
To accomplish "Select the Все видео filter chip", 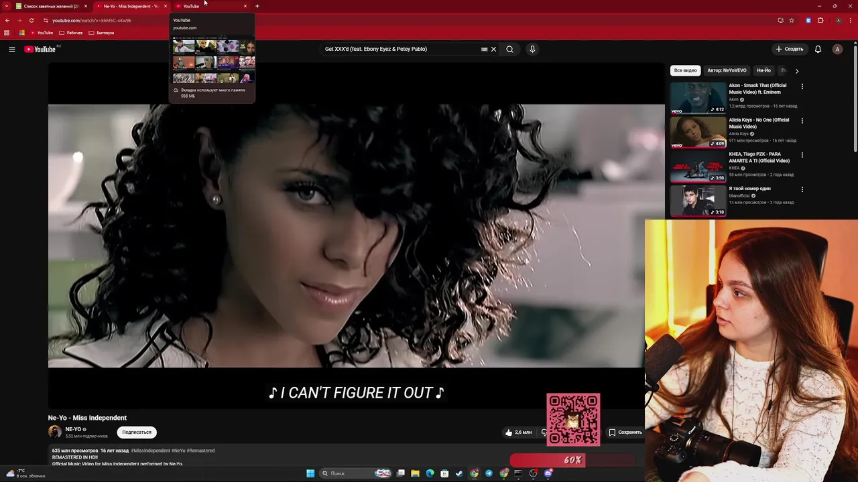I will point(685,70).
